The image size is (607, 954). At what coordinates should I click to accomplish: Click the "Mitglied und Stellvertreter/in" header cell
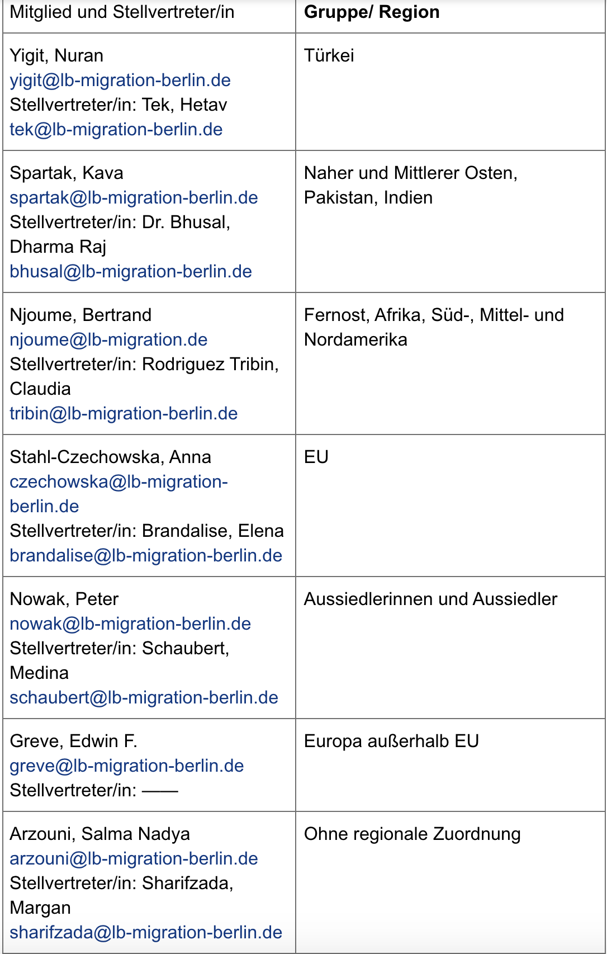(x=122, y=12)
